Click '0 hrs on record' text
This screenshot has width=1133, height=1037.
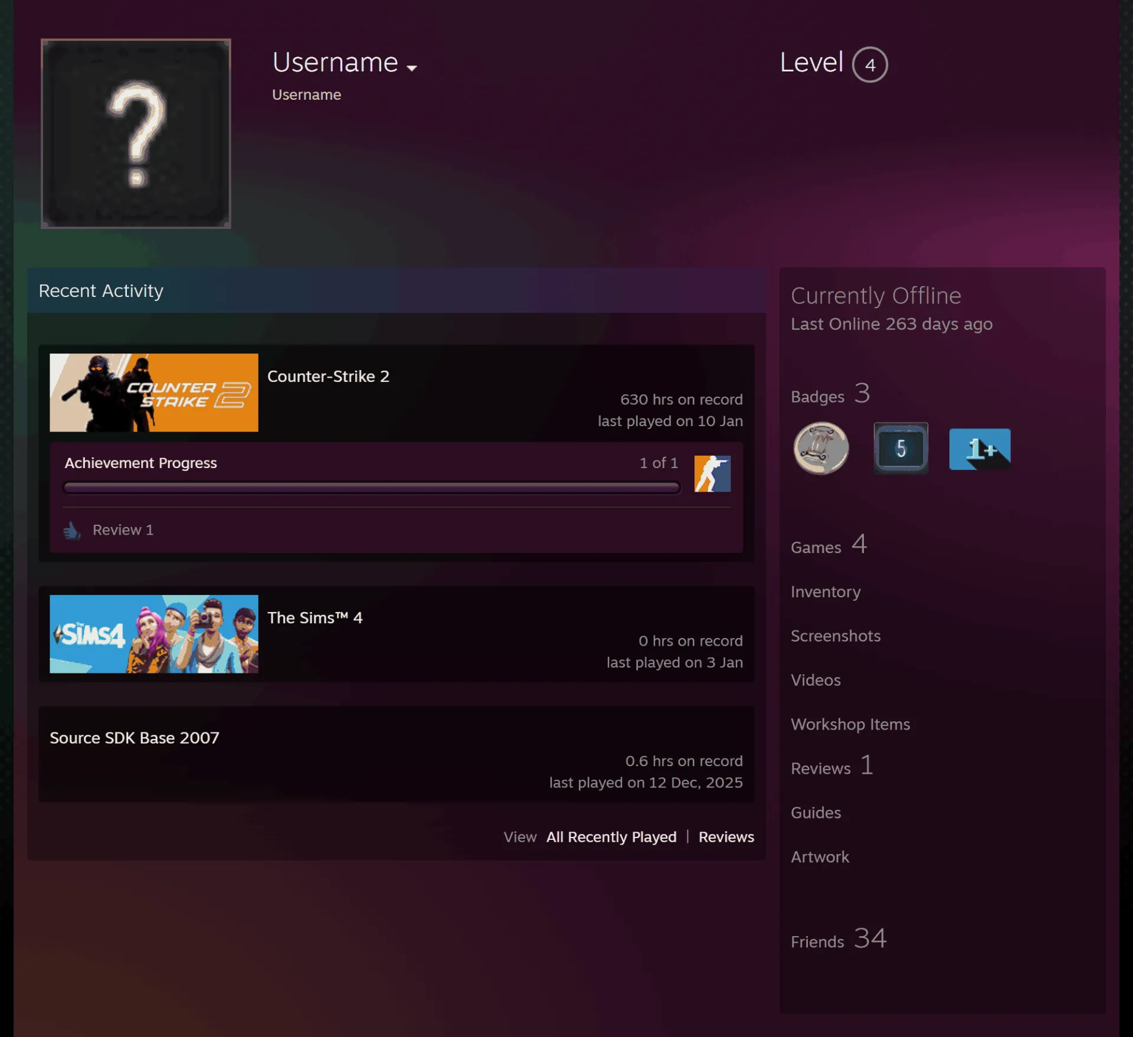690,641
